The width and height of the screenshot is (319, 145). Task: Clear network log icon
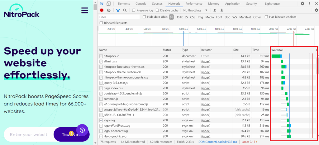pyautogui.click(x=109, y=10)
